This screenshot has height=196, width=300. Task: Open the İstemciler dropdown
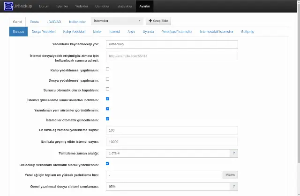117,21
